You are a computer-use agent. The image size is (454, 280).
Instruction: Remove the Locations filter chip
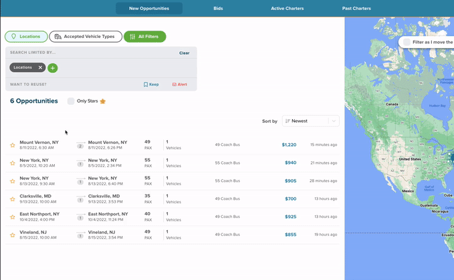(x=40, y=67)
